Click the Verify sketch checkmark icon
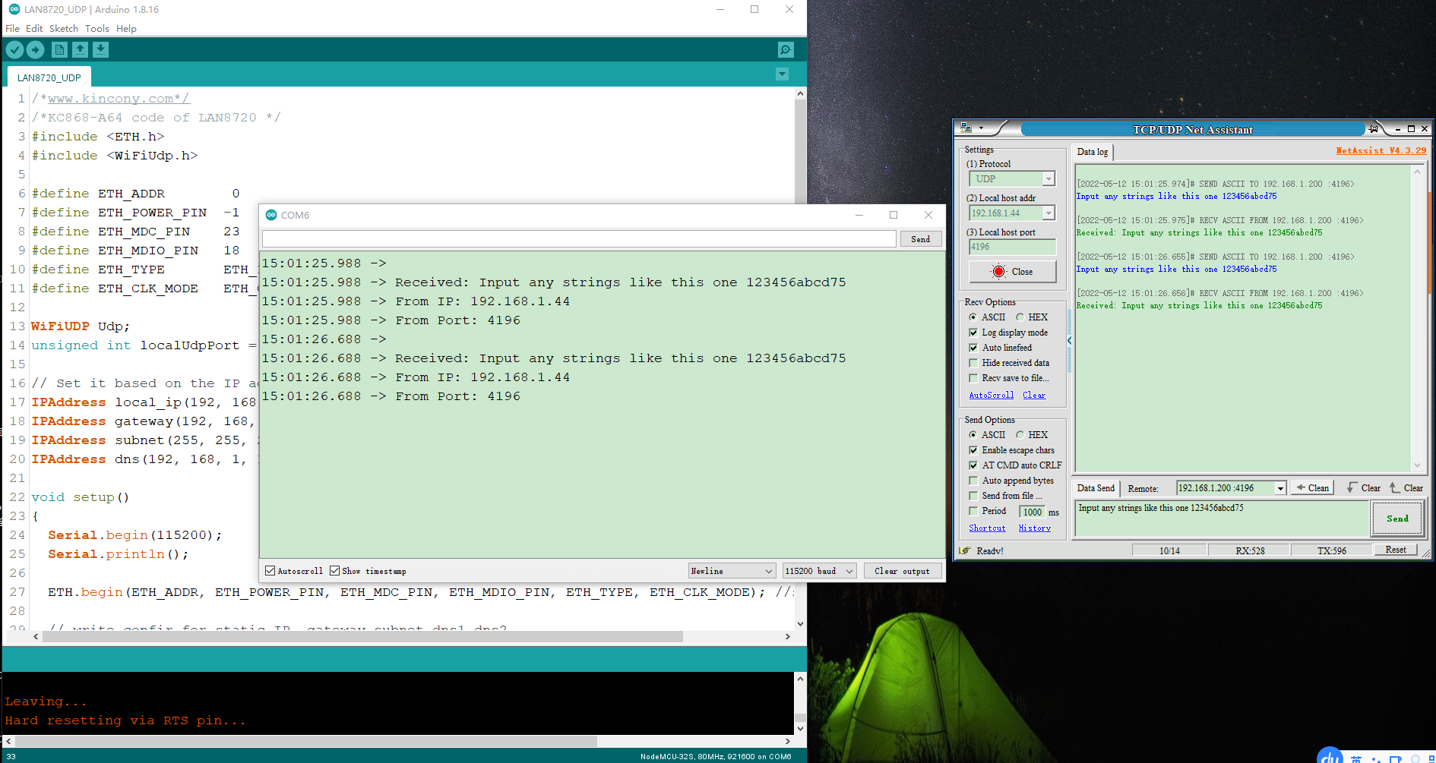1436x763 pixels. tap(14, 50)
